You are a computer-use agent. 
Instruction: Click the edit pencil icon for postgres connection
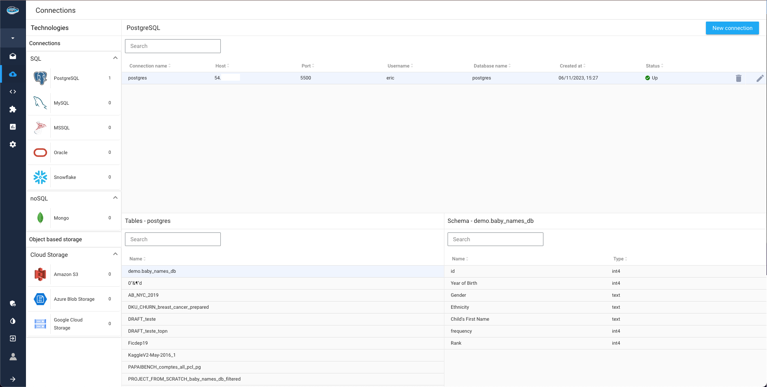tap(760, 78)
